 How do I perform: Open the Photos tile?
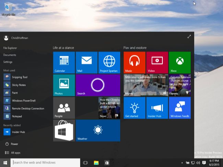pyautogui.click(x=64, y=85)
